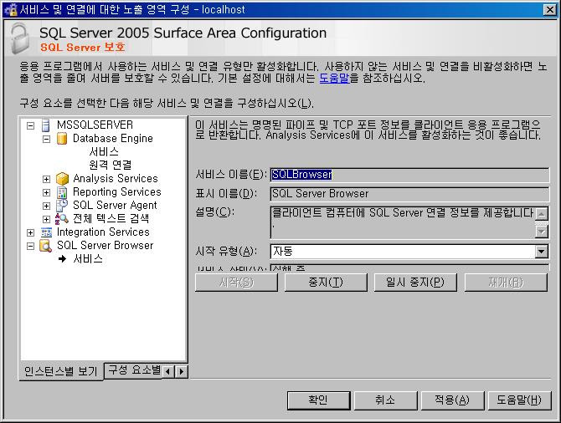Click the 적용(A) button

pos(452,400)
